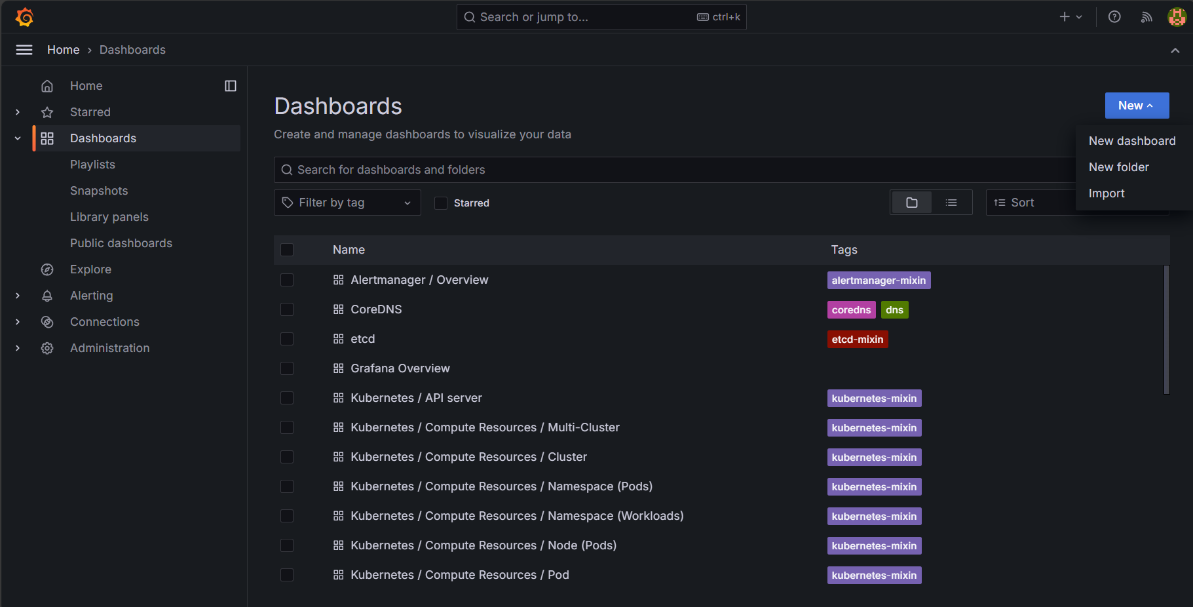Collapse the Dashboards section chevron

click(18, 138)
